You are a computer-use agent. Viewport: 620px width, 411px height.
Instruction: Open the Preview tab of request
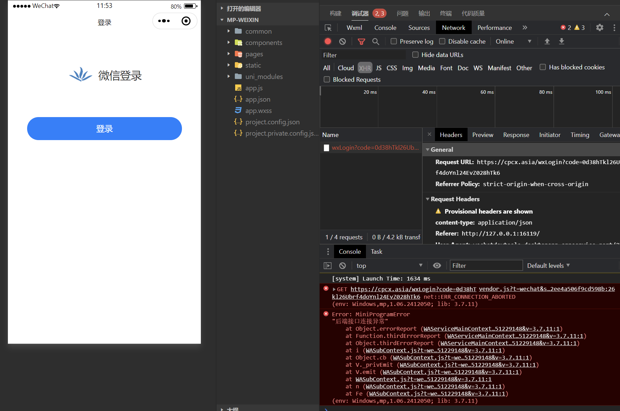point(483,135)
